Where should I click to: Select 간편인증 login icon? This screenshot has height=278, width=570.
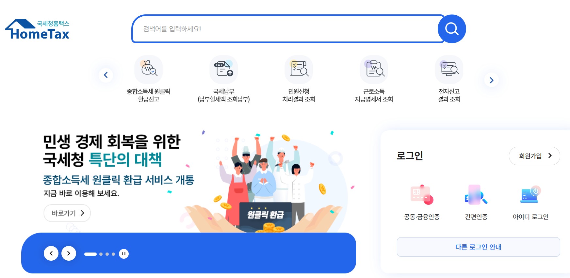point(476,195)
